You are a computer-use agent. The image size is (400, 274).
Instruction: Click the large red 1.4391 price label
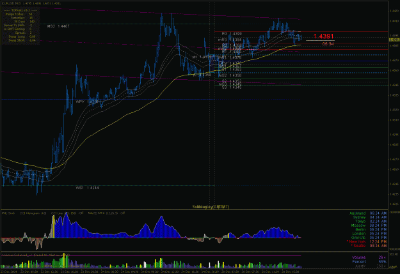[x=323, y=36]
